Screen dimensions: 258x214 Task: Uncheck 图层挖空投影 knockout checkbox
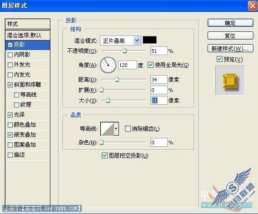104,155
